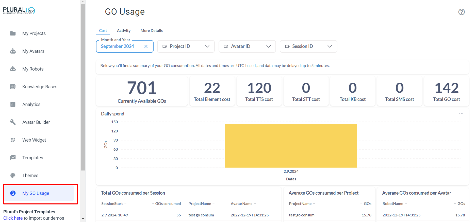Open My Projects folder icon
Viewport: 476px width, 222px height.
(x=13, y=33)
